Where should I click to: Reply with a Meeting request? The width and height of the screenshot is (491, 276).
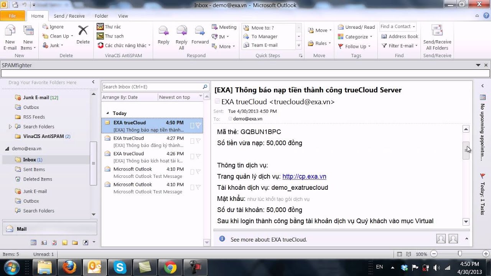pyautogui.click(x=224, y=27)
